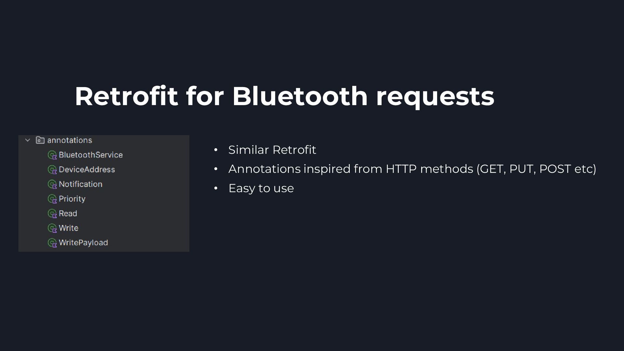Open the Write file
Image resolution: width=624 pixels, height=351 pixels.
(x=69, y=228)
